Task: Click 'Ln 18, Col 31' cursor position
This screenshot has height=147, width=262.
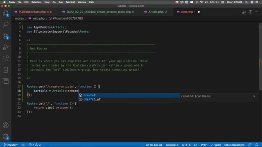Action: [154, 145]
